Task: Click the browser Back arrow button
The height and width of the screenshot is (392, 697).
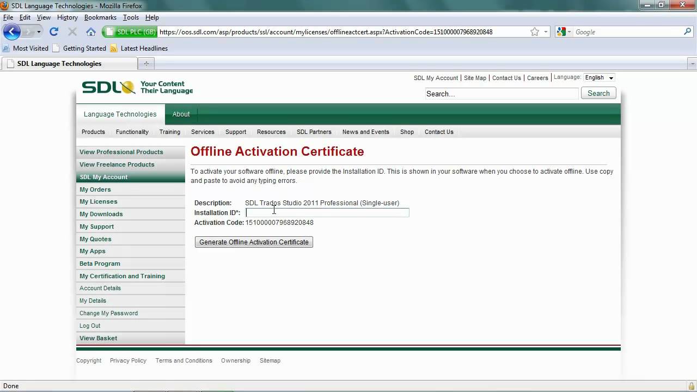Action: (x=11, y=32)
